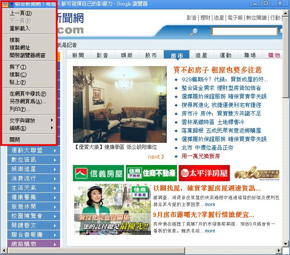Screen dimensions: 290x255
Task: Expand the 運動大聯盟 sidebar category
Action: (34, 151)
